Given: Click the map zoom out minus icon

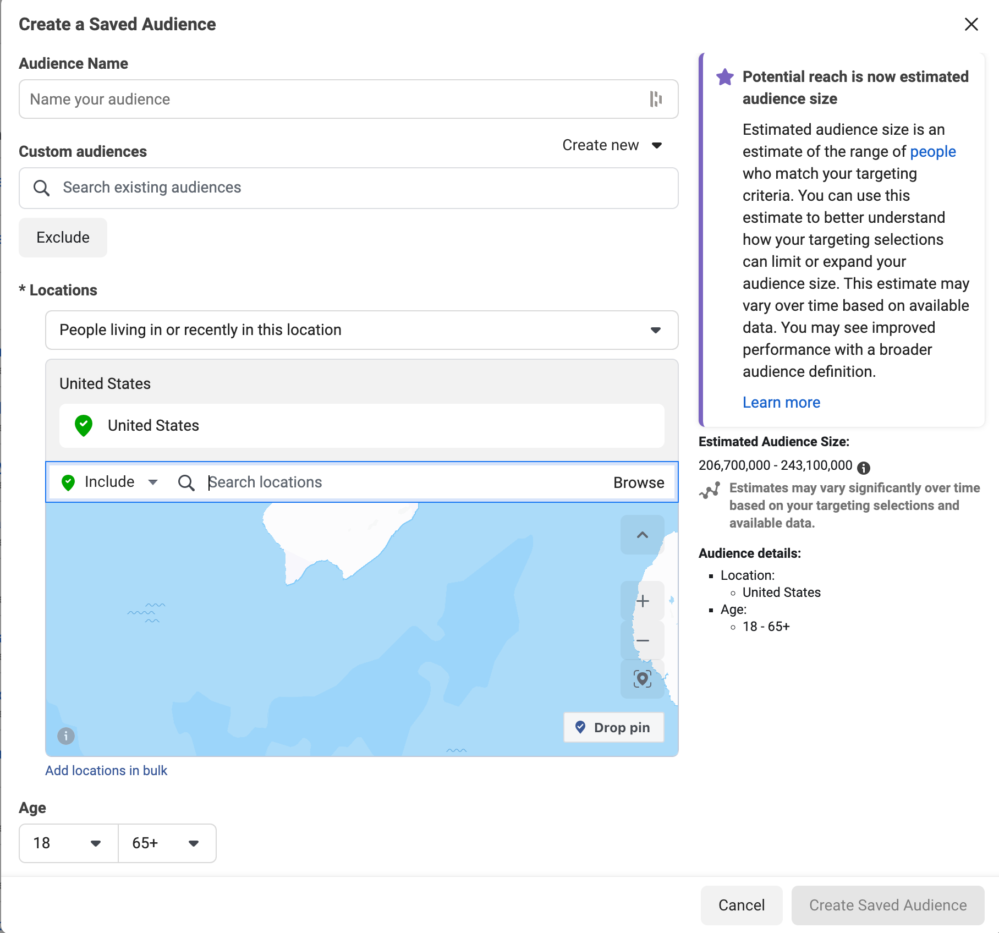Looking at the screenshot, I should 642,640.
